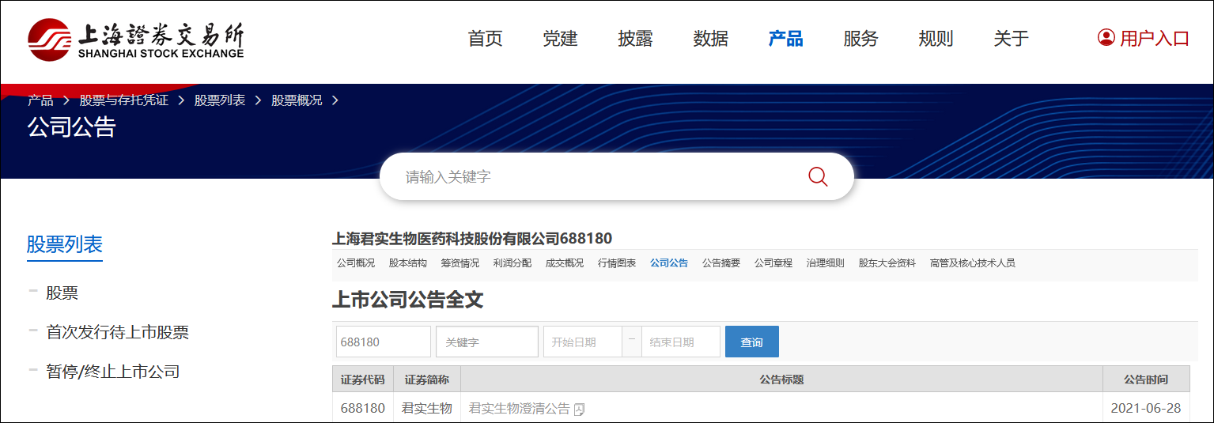This screenshot has width=1214, height=423.
Task: Select 股票 in the sidebar
Action: pos(62,293)
